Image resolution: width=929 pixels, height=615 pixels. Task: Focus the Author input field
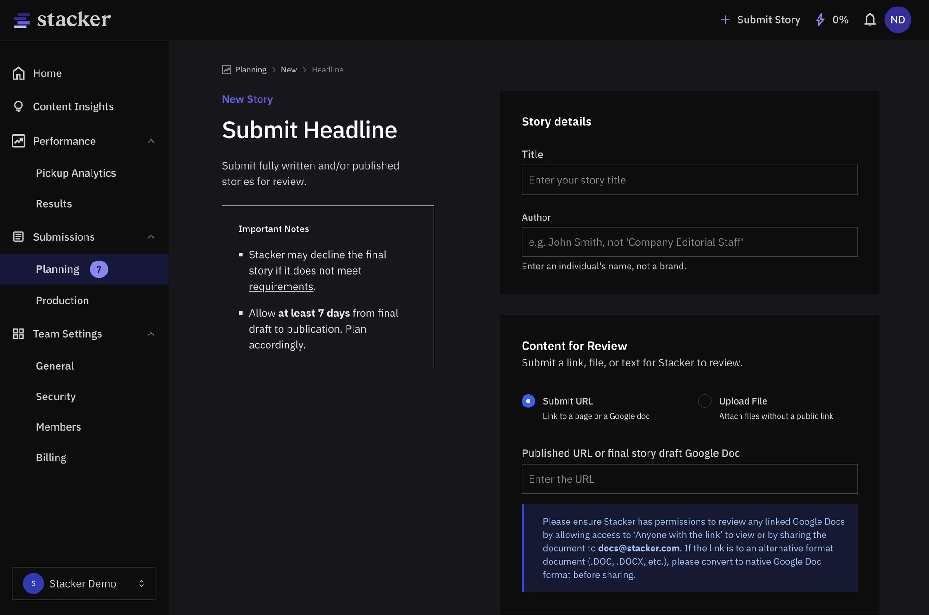(689, 242)
